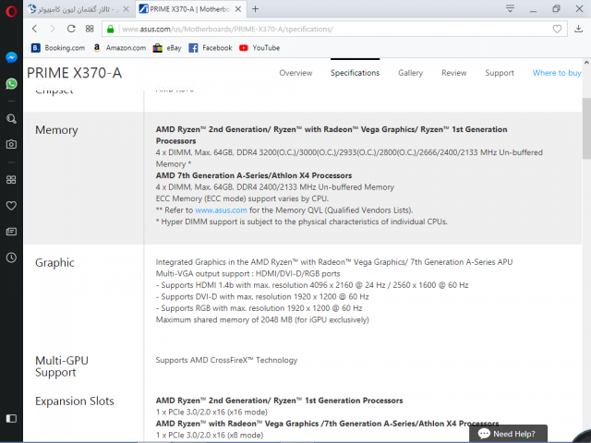
Task: Follow www.asus.com Memory QVL link
Action: click(x=221, y=210)
